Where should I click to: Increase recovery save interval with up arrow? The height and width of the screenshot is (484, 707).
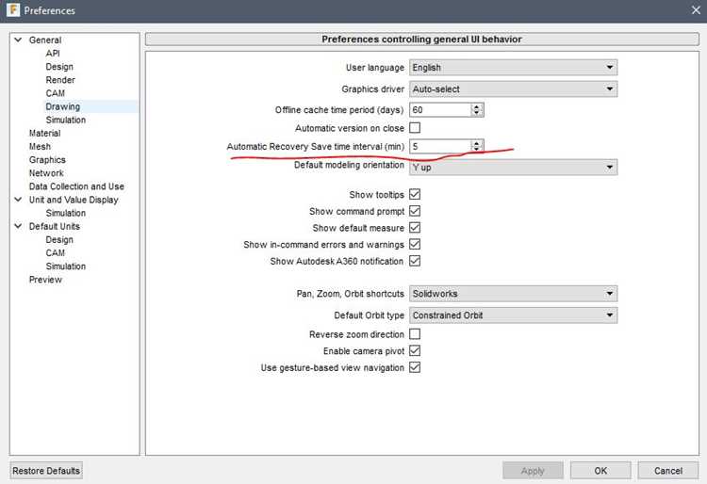(x=477, y=143)
